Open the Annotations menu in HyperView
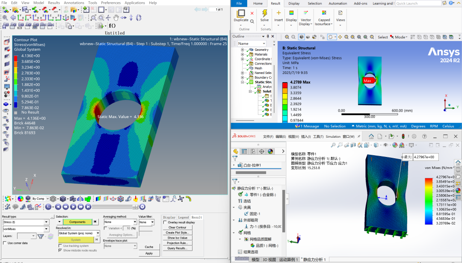462x263 pixels. 74,3
